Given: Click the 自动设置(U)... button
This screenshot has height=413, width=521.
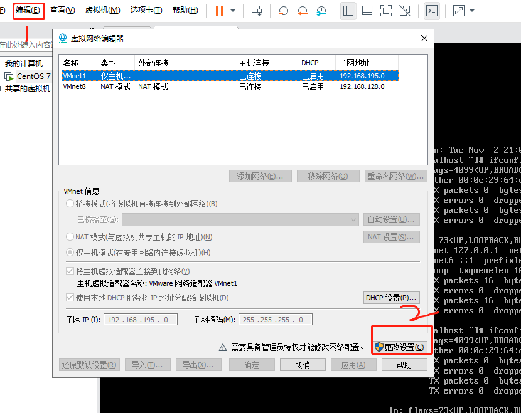Looking at the screenshot, I should click(x=392, y=219).
